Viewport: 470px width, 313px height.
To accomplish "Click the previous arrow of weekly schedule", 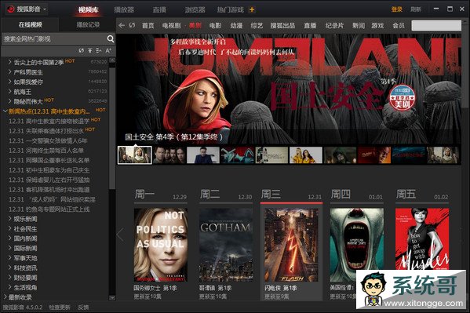I will (120, 235).
